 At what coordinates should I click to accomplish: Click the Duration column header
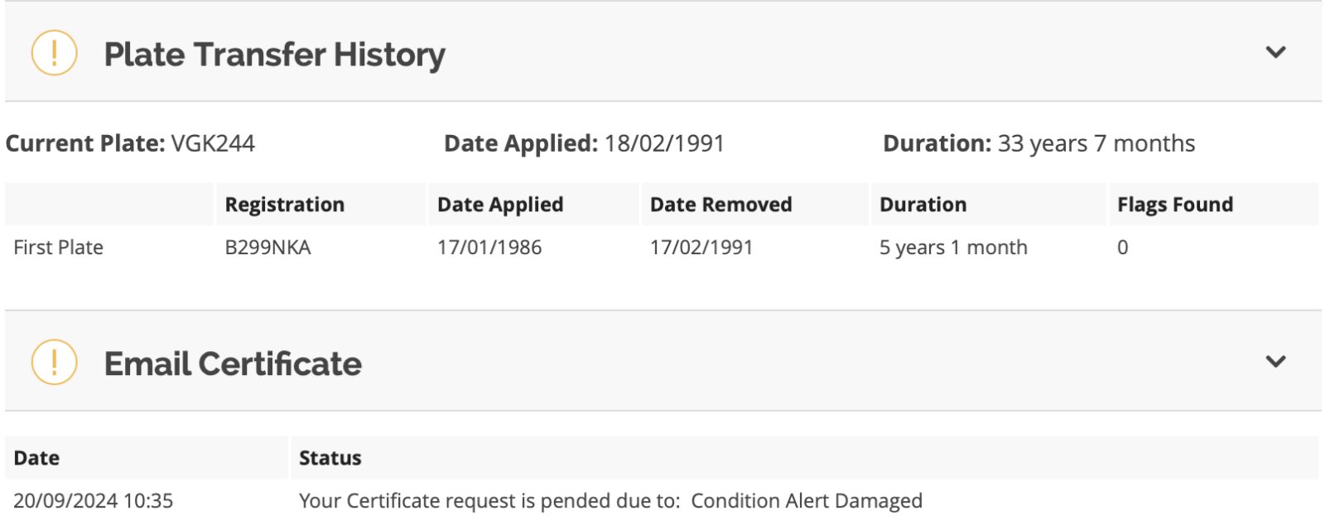coord(923,205)
